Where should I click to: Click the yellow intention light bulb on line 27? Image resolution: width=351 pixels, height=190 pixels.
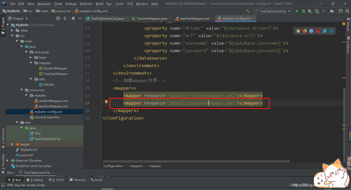[x=106, y=102]
